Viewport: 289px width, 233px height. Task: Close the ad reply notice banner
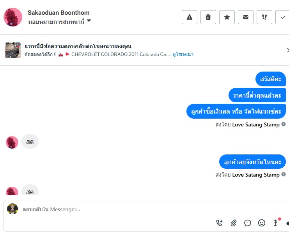[288, 50]
